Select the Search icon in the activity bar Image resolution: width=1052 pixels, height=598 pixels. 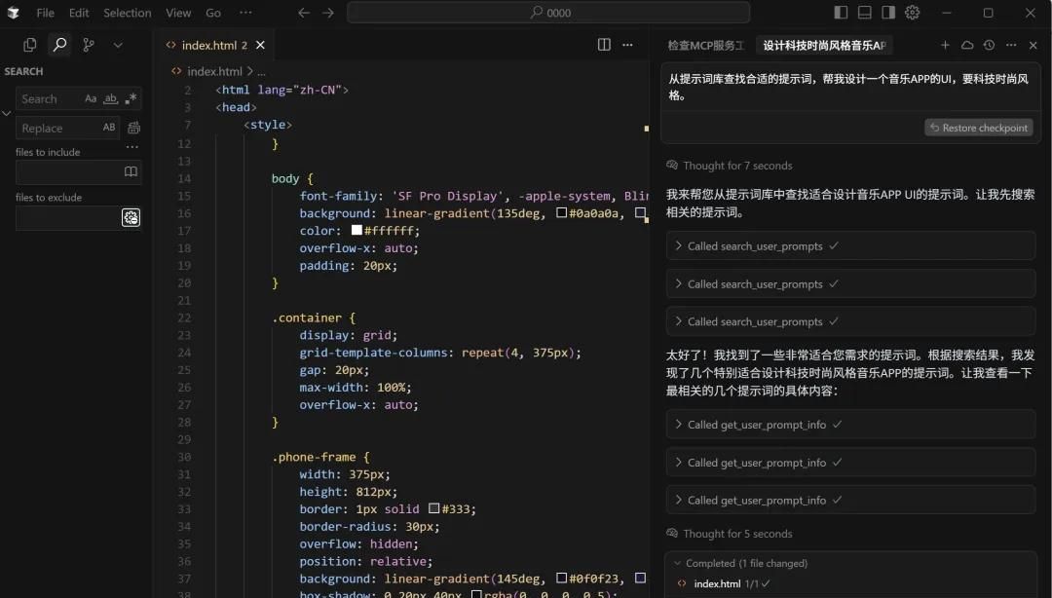(58, 45)
